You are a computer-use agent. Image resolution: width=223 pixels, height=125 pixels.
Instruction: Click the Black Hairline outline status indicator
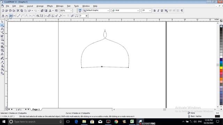195,116
